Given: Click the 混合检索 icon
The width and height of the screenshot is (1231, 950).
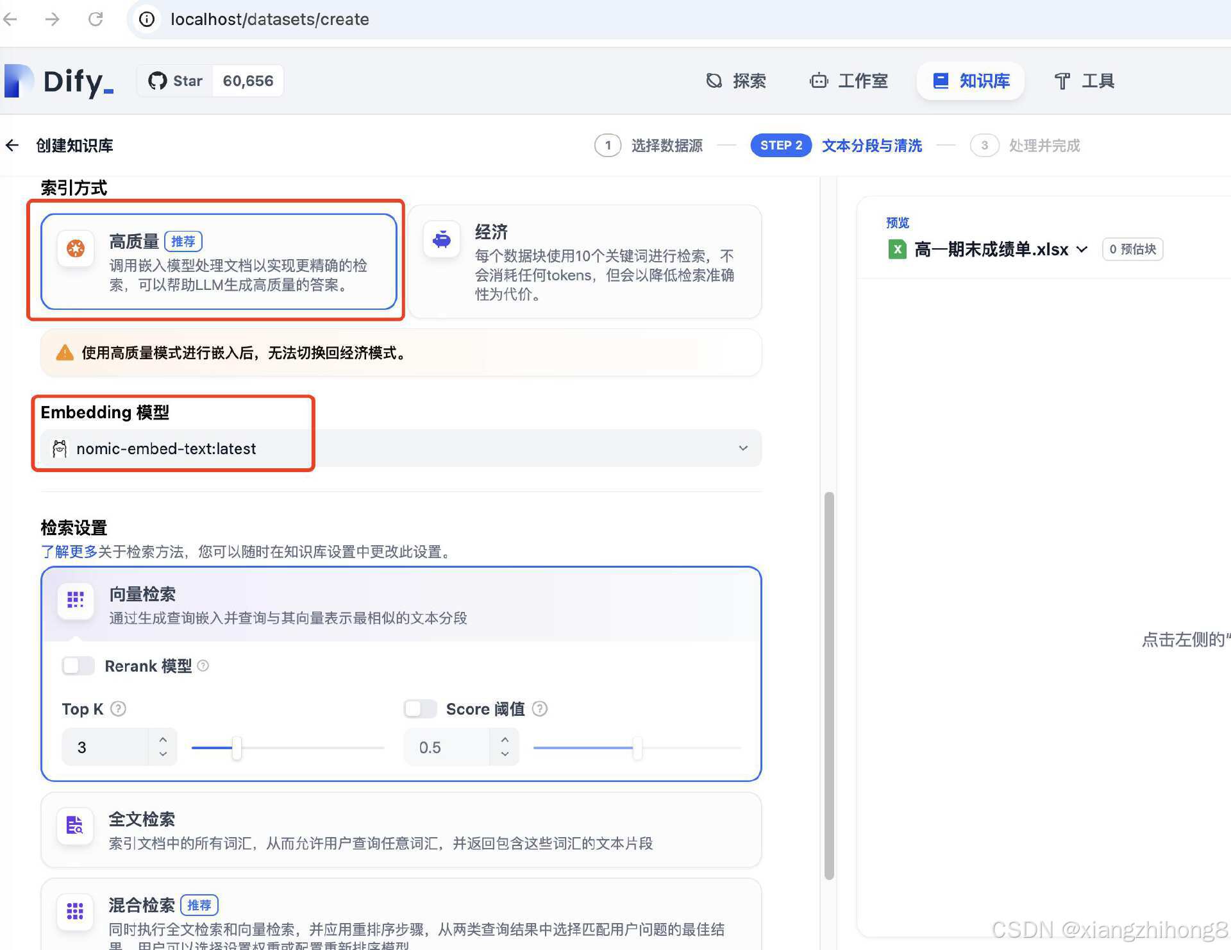Looking at the screenshot, I should (x=75, y=911).
